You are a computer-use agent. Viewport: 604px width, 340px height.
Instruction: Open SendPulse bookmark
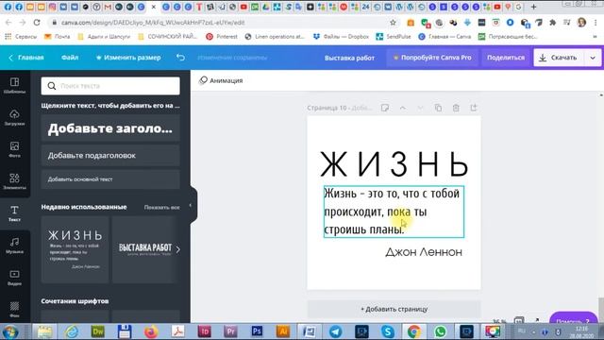394,37
